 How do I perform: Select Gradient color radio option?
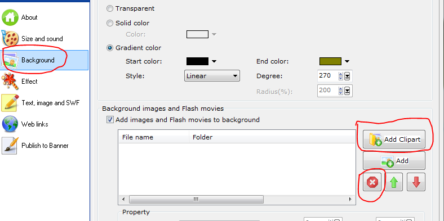[x=109, y=48]
